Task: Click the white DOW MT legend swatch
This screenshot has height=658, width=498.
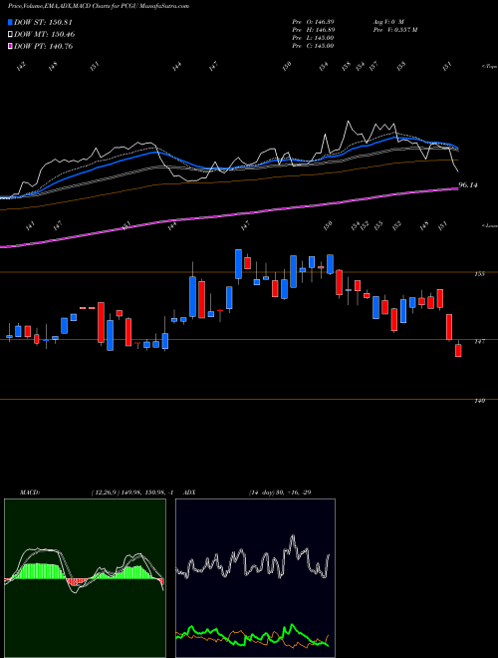Action: coord(11,35)
